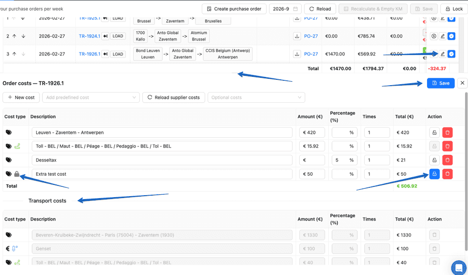Toggle the lock on the Desseltax cost
468x275 pixels.
[x=434, y=160]
